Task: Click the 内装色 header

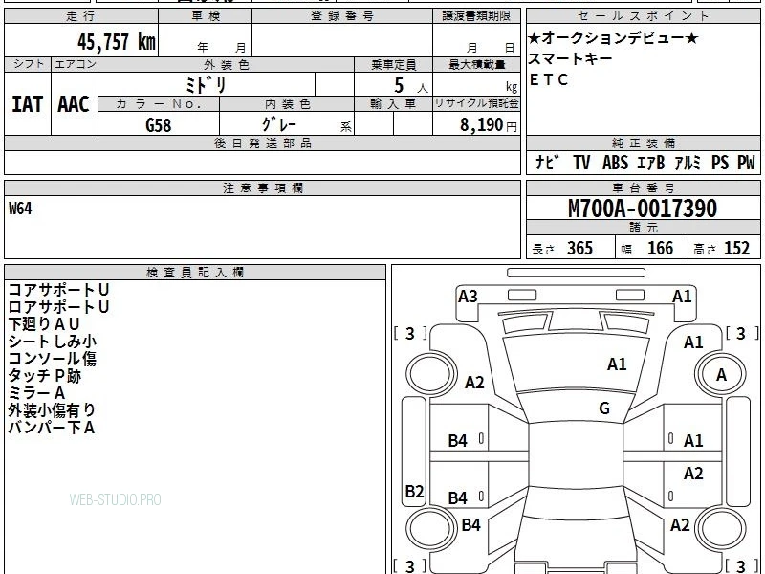Action: click(287, 104)
